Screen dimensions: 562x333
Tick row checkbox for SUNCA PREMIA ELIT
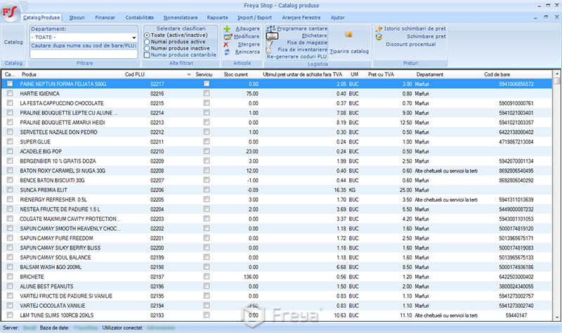(10, 190)
